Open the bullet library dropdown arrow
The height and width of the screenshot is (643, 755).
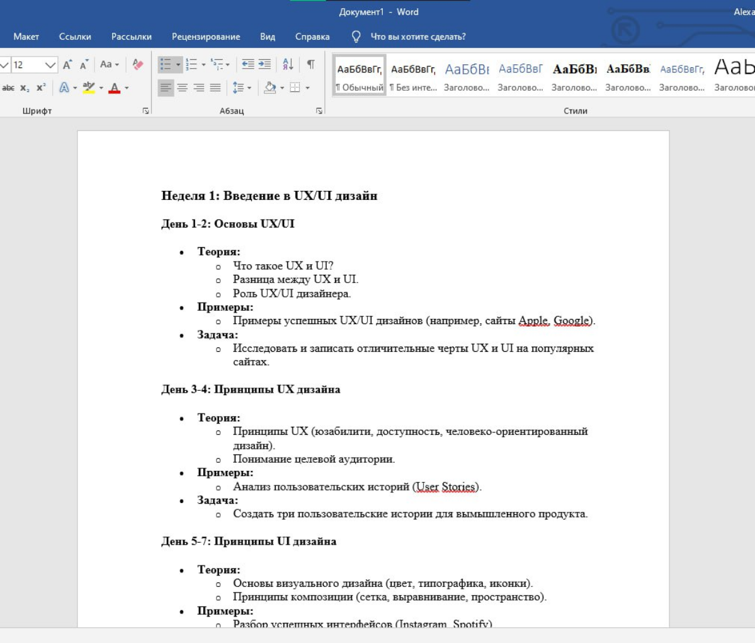(x=178, y=64)
